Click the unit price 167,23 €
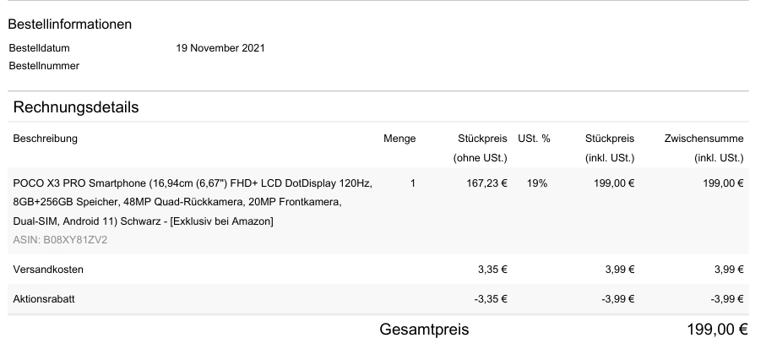 pyautogui.click(x=486, y=183)
